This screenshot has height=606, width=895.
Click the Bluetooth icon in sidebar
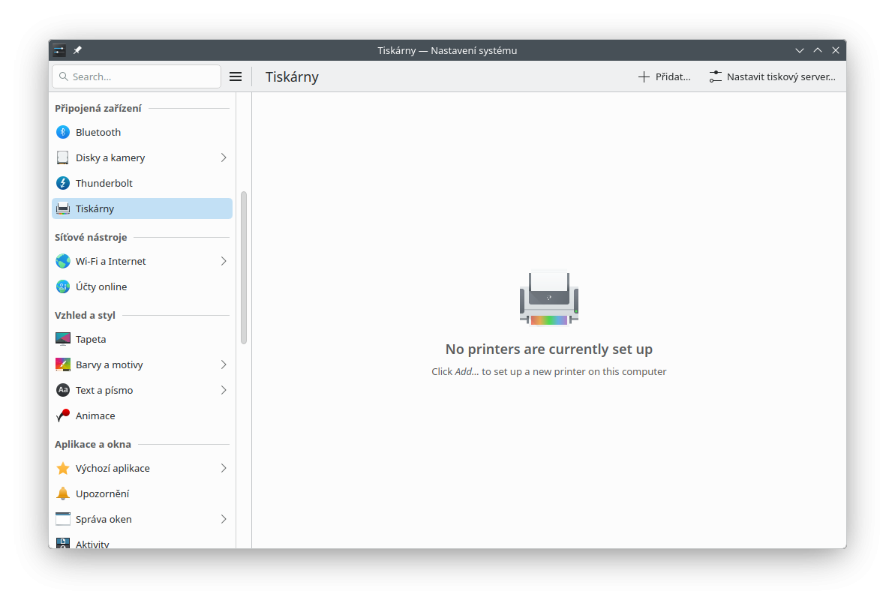[x=63, y=132]
